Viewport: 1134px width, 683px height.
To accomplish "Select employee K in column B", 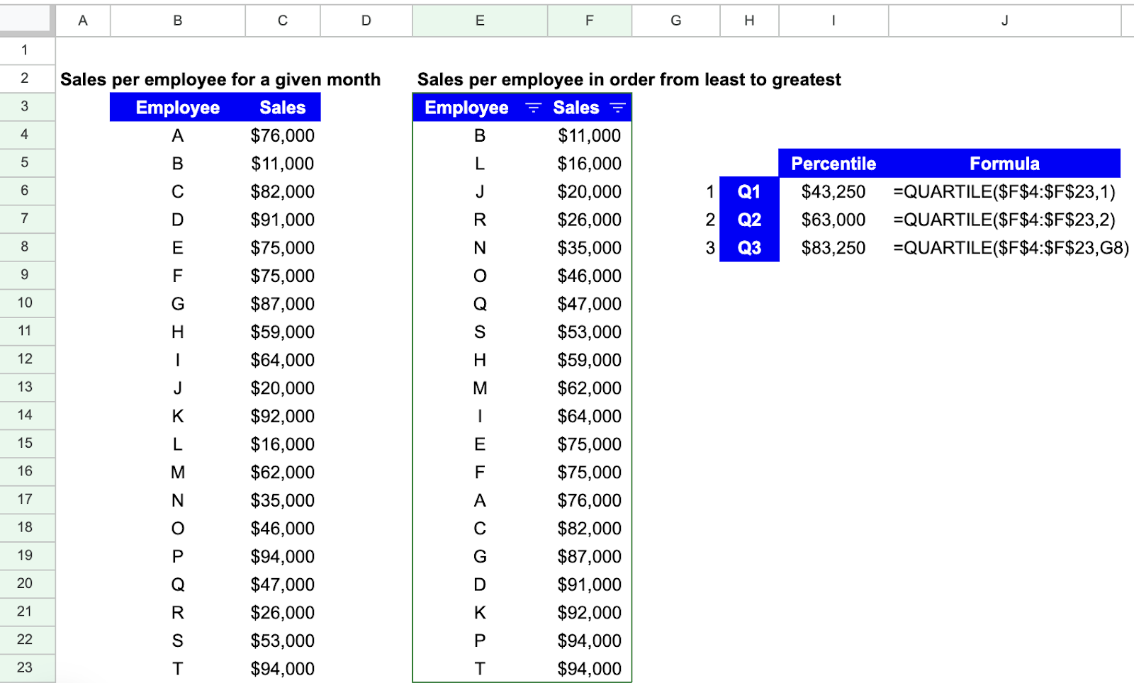I will pos(178,416).
